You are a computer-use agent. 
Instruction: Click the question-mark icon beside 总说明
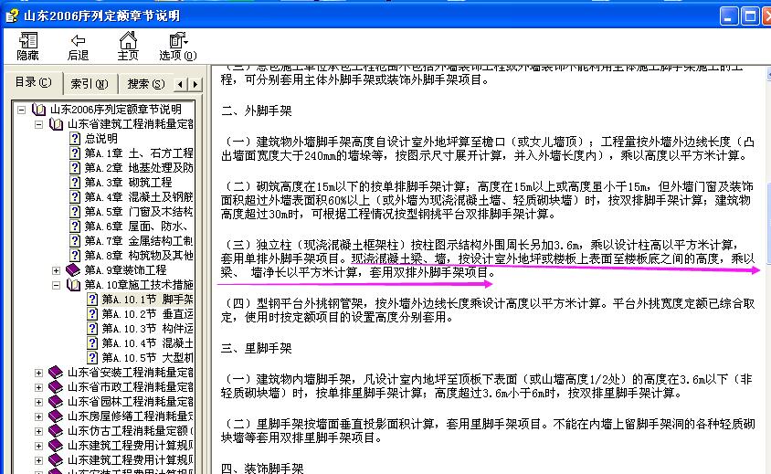tap(75, 139)
